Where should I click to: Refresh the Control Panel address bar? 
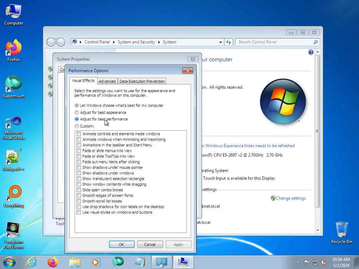(x=229, y=42)
